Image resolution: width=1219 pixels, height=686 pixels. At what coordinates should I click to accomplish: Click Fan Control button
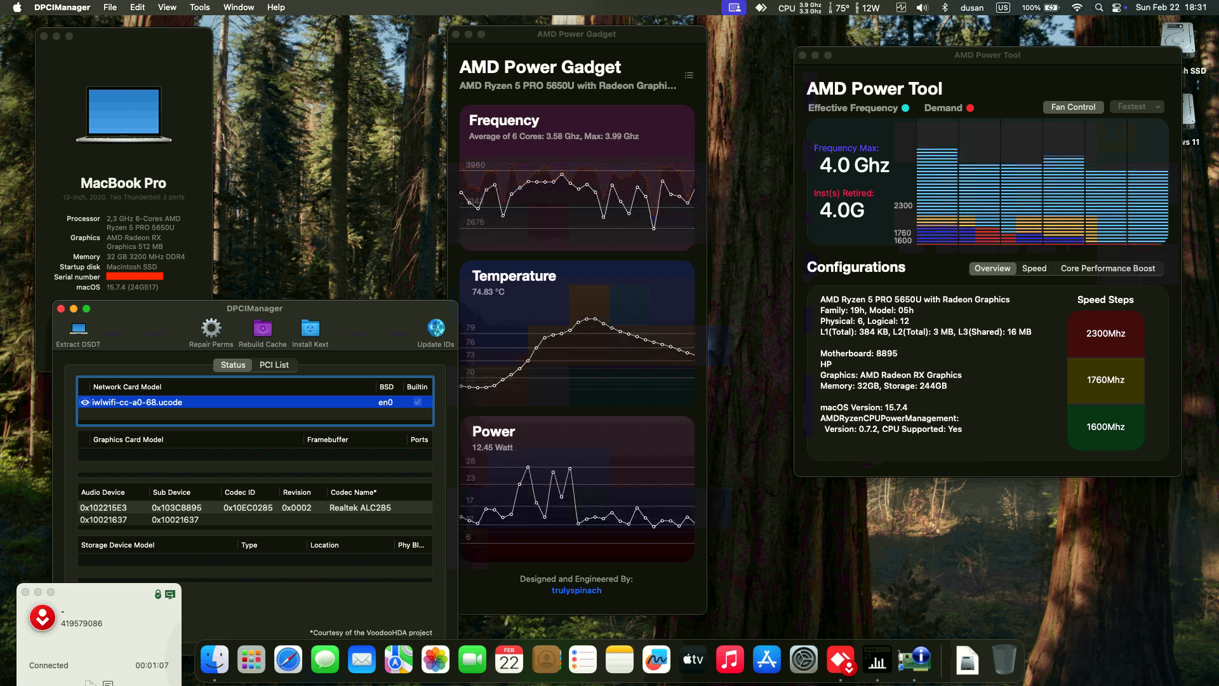click(1073, 107)
